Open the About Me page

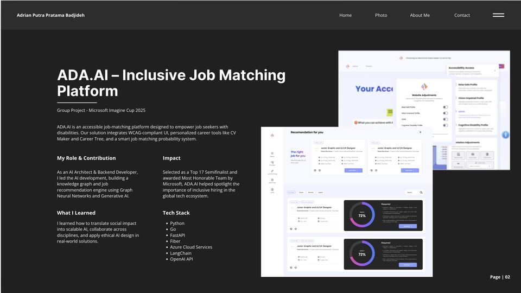point(420,15)
